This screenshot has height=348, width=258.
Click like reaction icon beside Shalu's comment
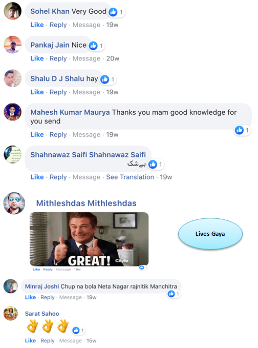[x=104, y=79]
